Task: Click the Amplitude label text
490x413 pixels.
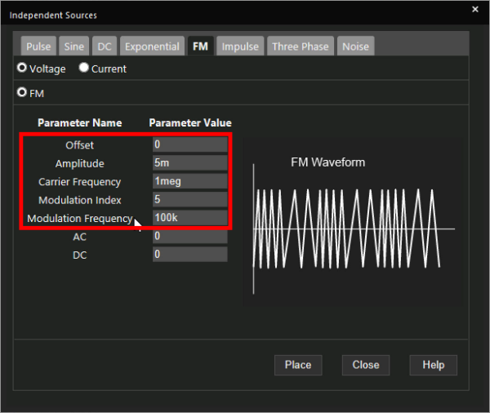Action: pos(80,163)
